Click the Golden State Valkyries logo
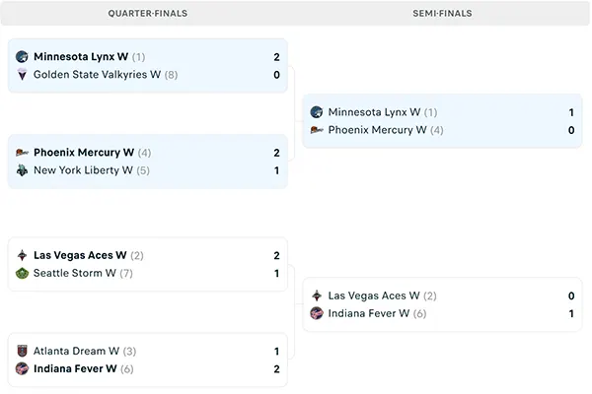Image resolution: width=592 pixels, height=394 pixels. point(22,75)
